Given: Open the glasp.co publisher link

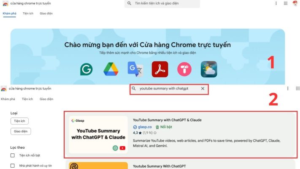Looking at the screenshot, I should [145, 127].
